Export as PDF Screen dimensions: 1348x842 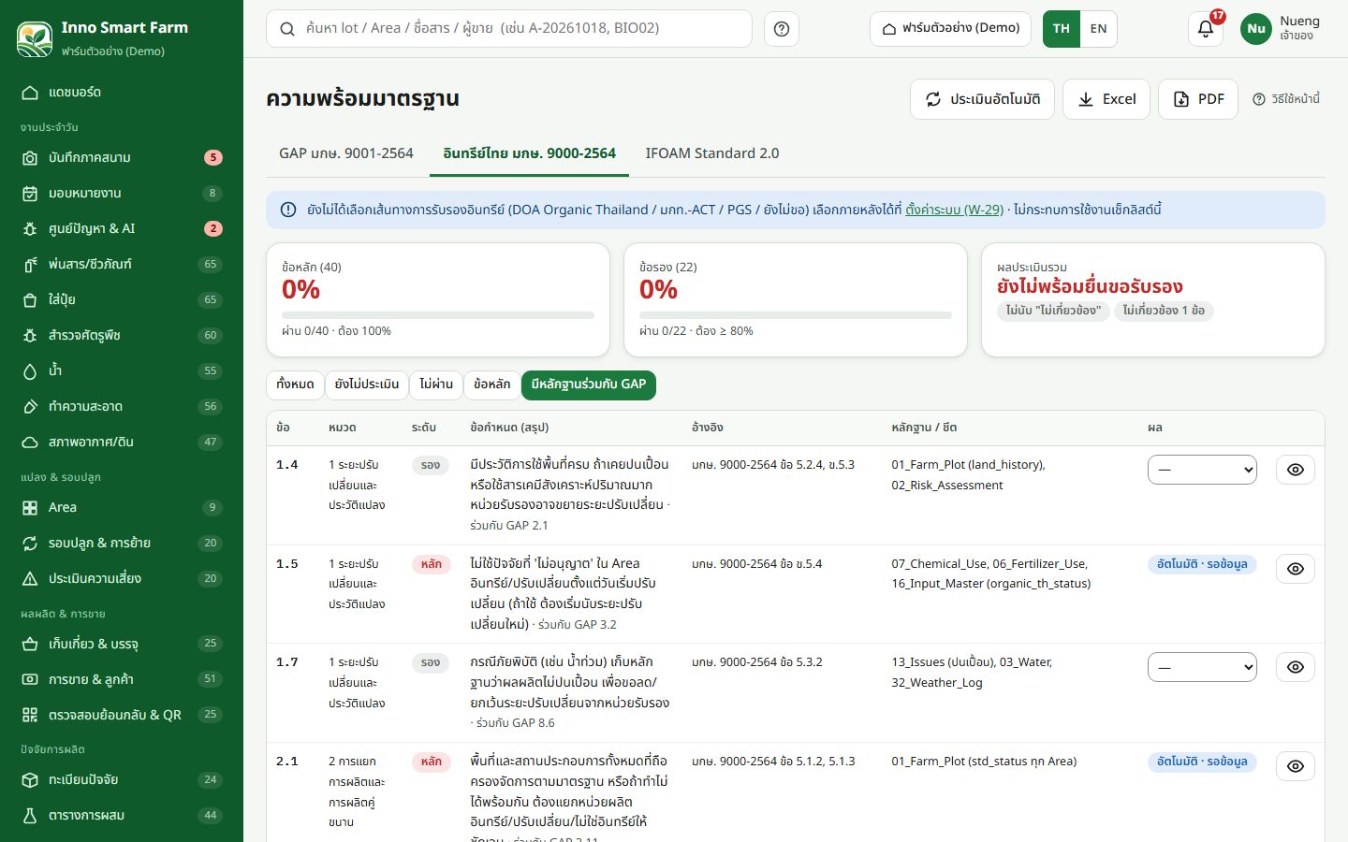(x=1198, y=99)
